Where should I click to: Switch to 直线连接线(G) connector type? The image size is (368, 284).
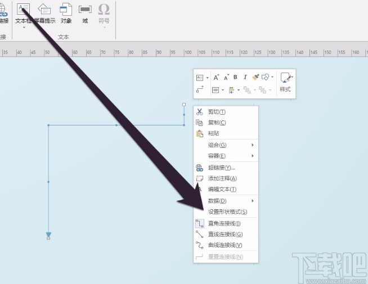click(x=226, y=235)
